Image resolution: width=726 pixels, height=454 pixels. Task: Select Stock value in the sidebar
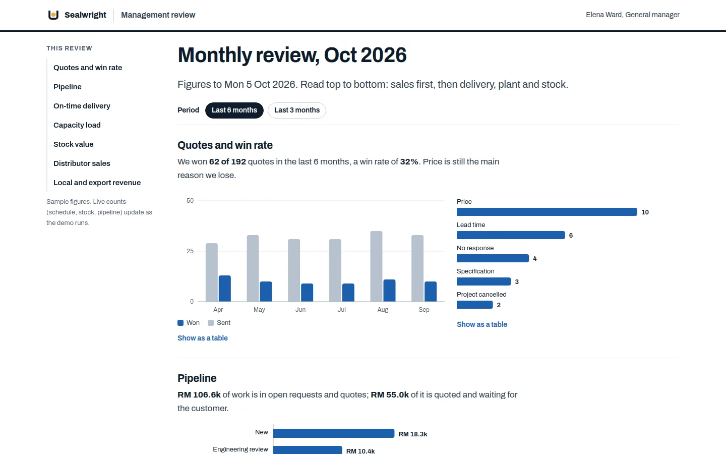(74, 144)
